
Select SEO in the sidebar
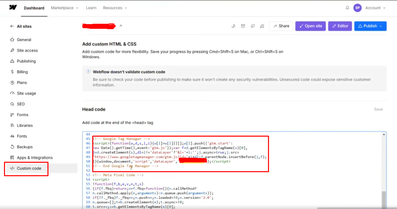point(21,104)
